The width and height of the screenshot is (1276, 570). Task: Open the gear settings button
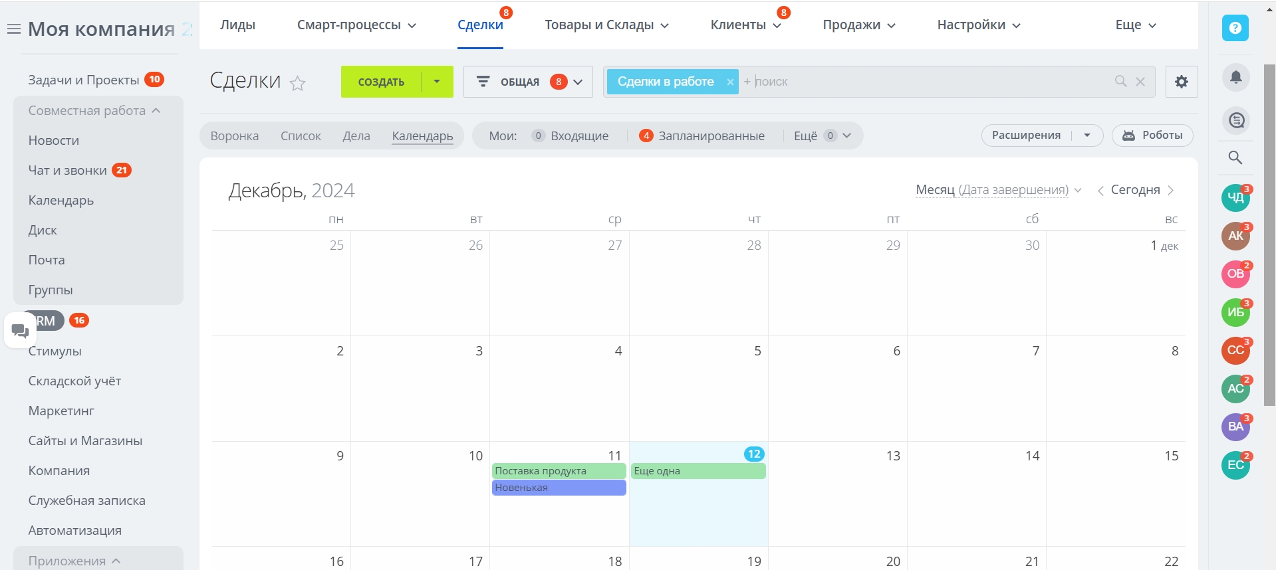pyautogui.click(x=1182, y=82)
